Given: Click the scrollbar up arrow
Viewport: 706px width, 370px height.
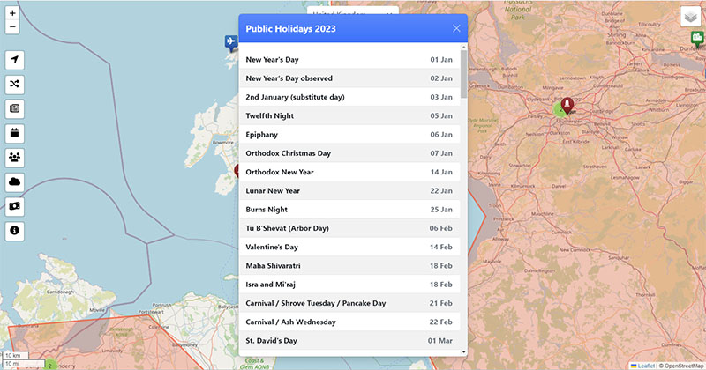Looking at the screenshot, I should coord(463,47).
